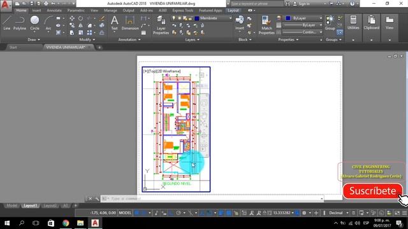The width and height of the screenshot is (408, 229).
Task: Toggle MODEL space in status bar
Action: (x=125, y=213)
